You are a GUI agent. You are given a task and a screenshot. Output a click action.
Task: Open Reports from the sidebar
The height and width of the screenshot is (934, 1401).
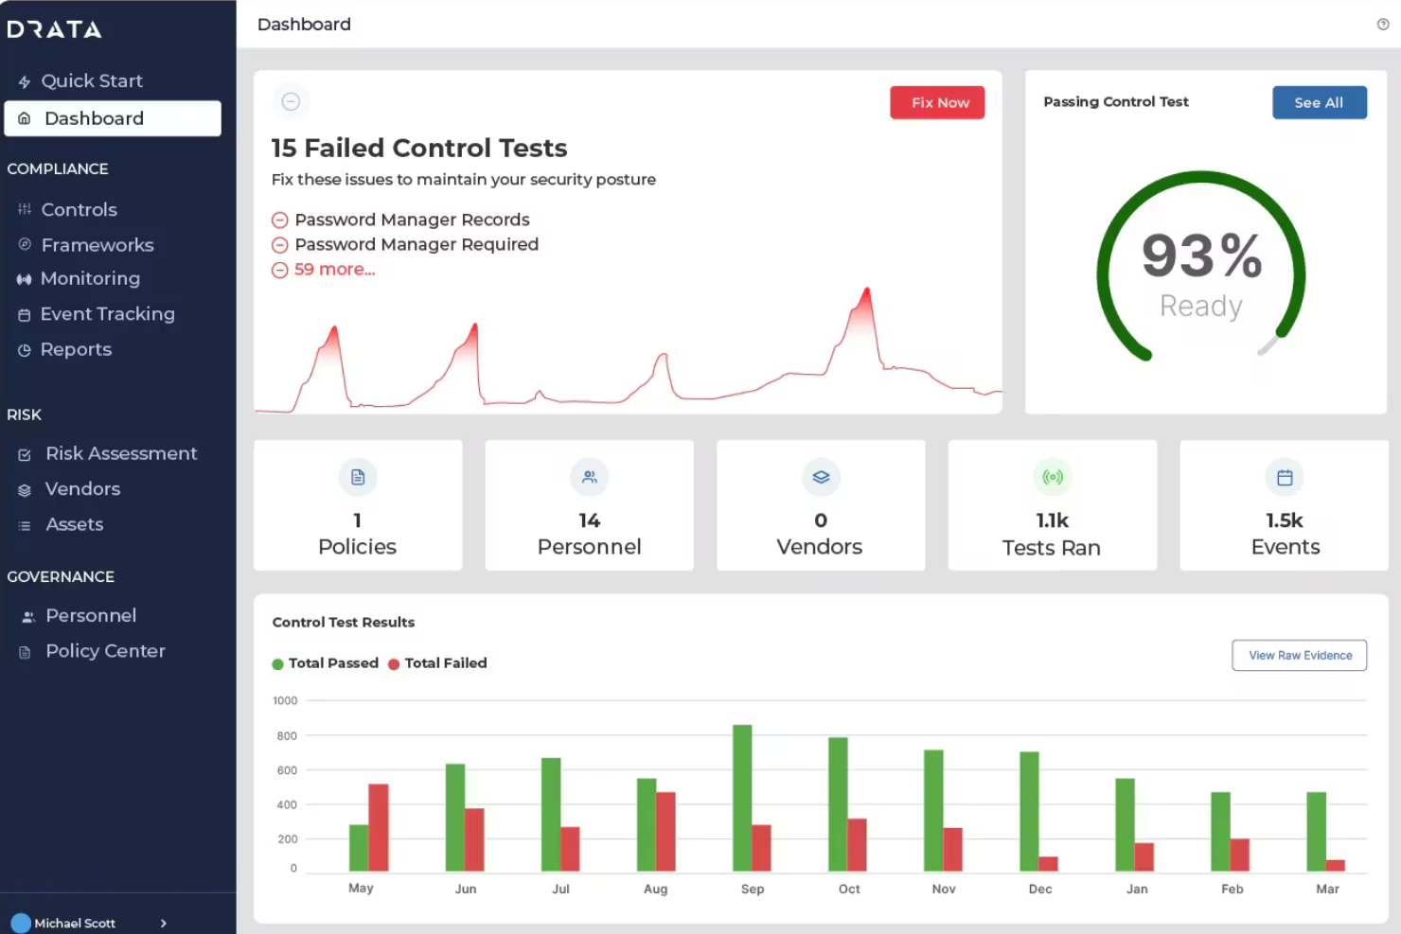[76, 349]
